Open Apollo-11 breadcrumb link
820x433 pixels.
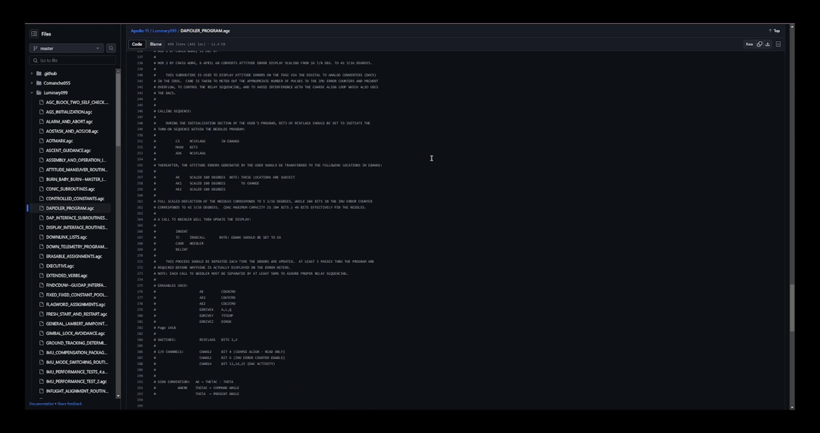pos(140,31)
